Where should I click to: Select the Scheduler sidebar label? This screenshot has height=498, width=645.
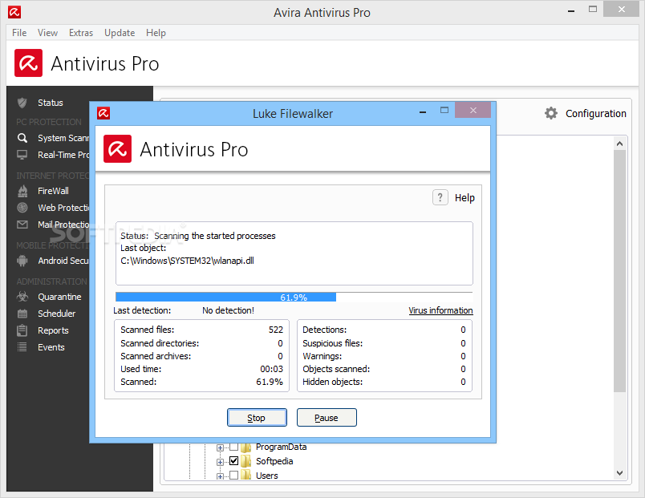tap(57, 314)
